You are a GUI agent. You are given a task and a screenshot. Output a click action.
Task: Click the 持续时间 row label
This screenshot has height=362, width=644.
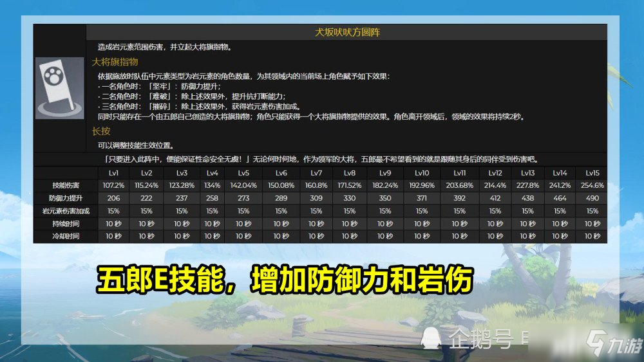click(x=66, y=224)
